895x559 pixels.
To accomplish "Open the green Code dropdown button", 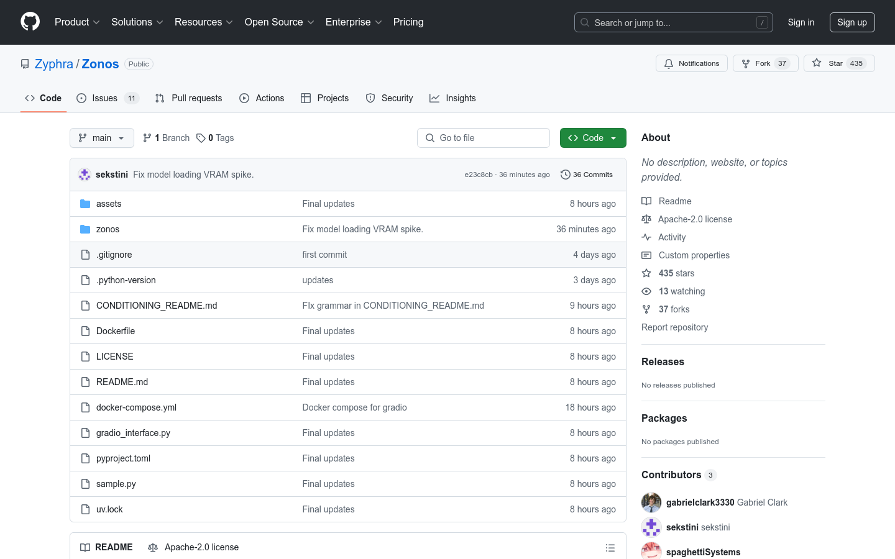I will [x=593, y=138].
